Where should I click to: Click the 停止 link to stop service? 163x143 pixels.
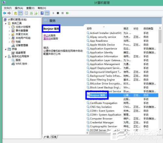[46, 35]
